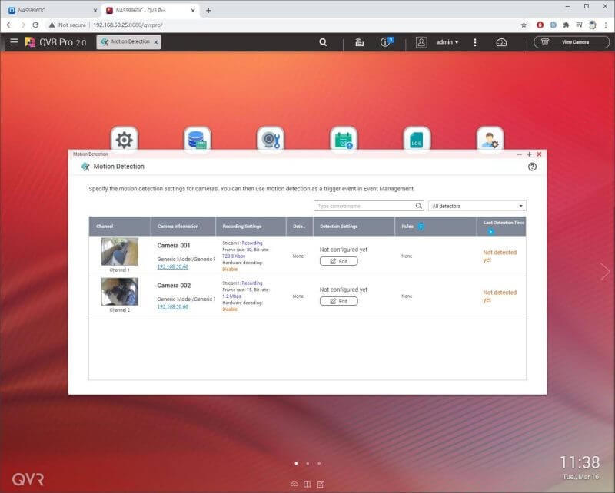Screen dimensions: 615x493
Task: Switch to the Motion Detection taskbar tab
Action: tap(129, 42)
